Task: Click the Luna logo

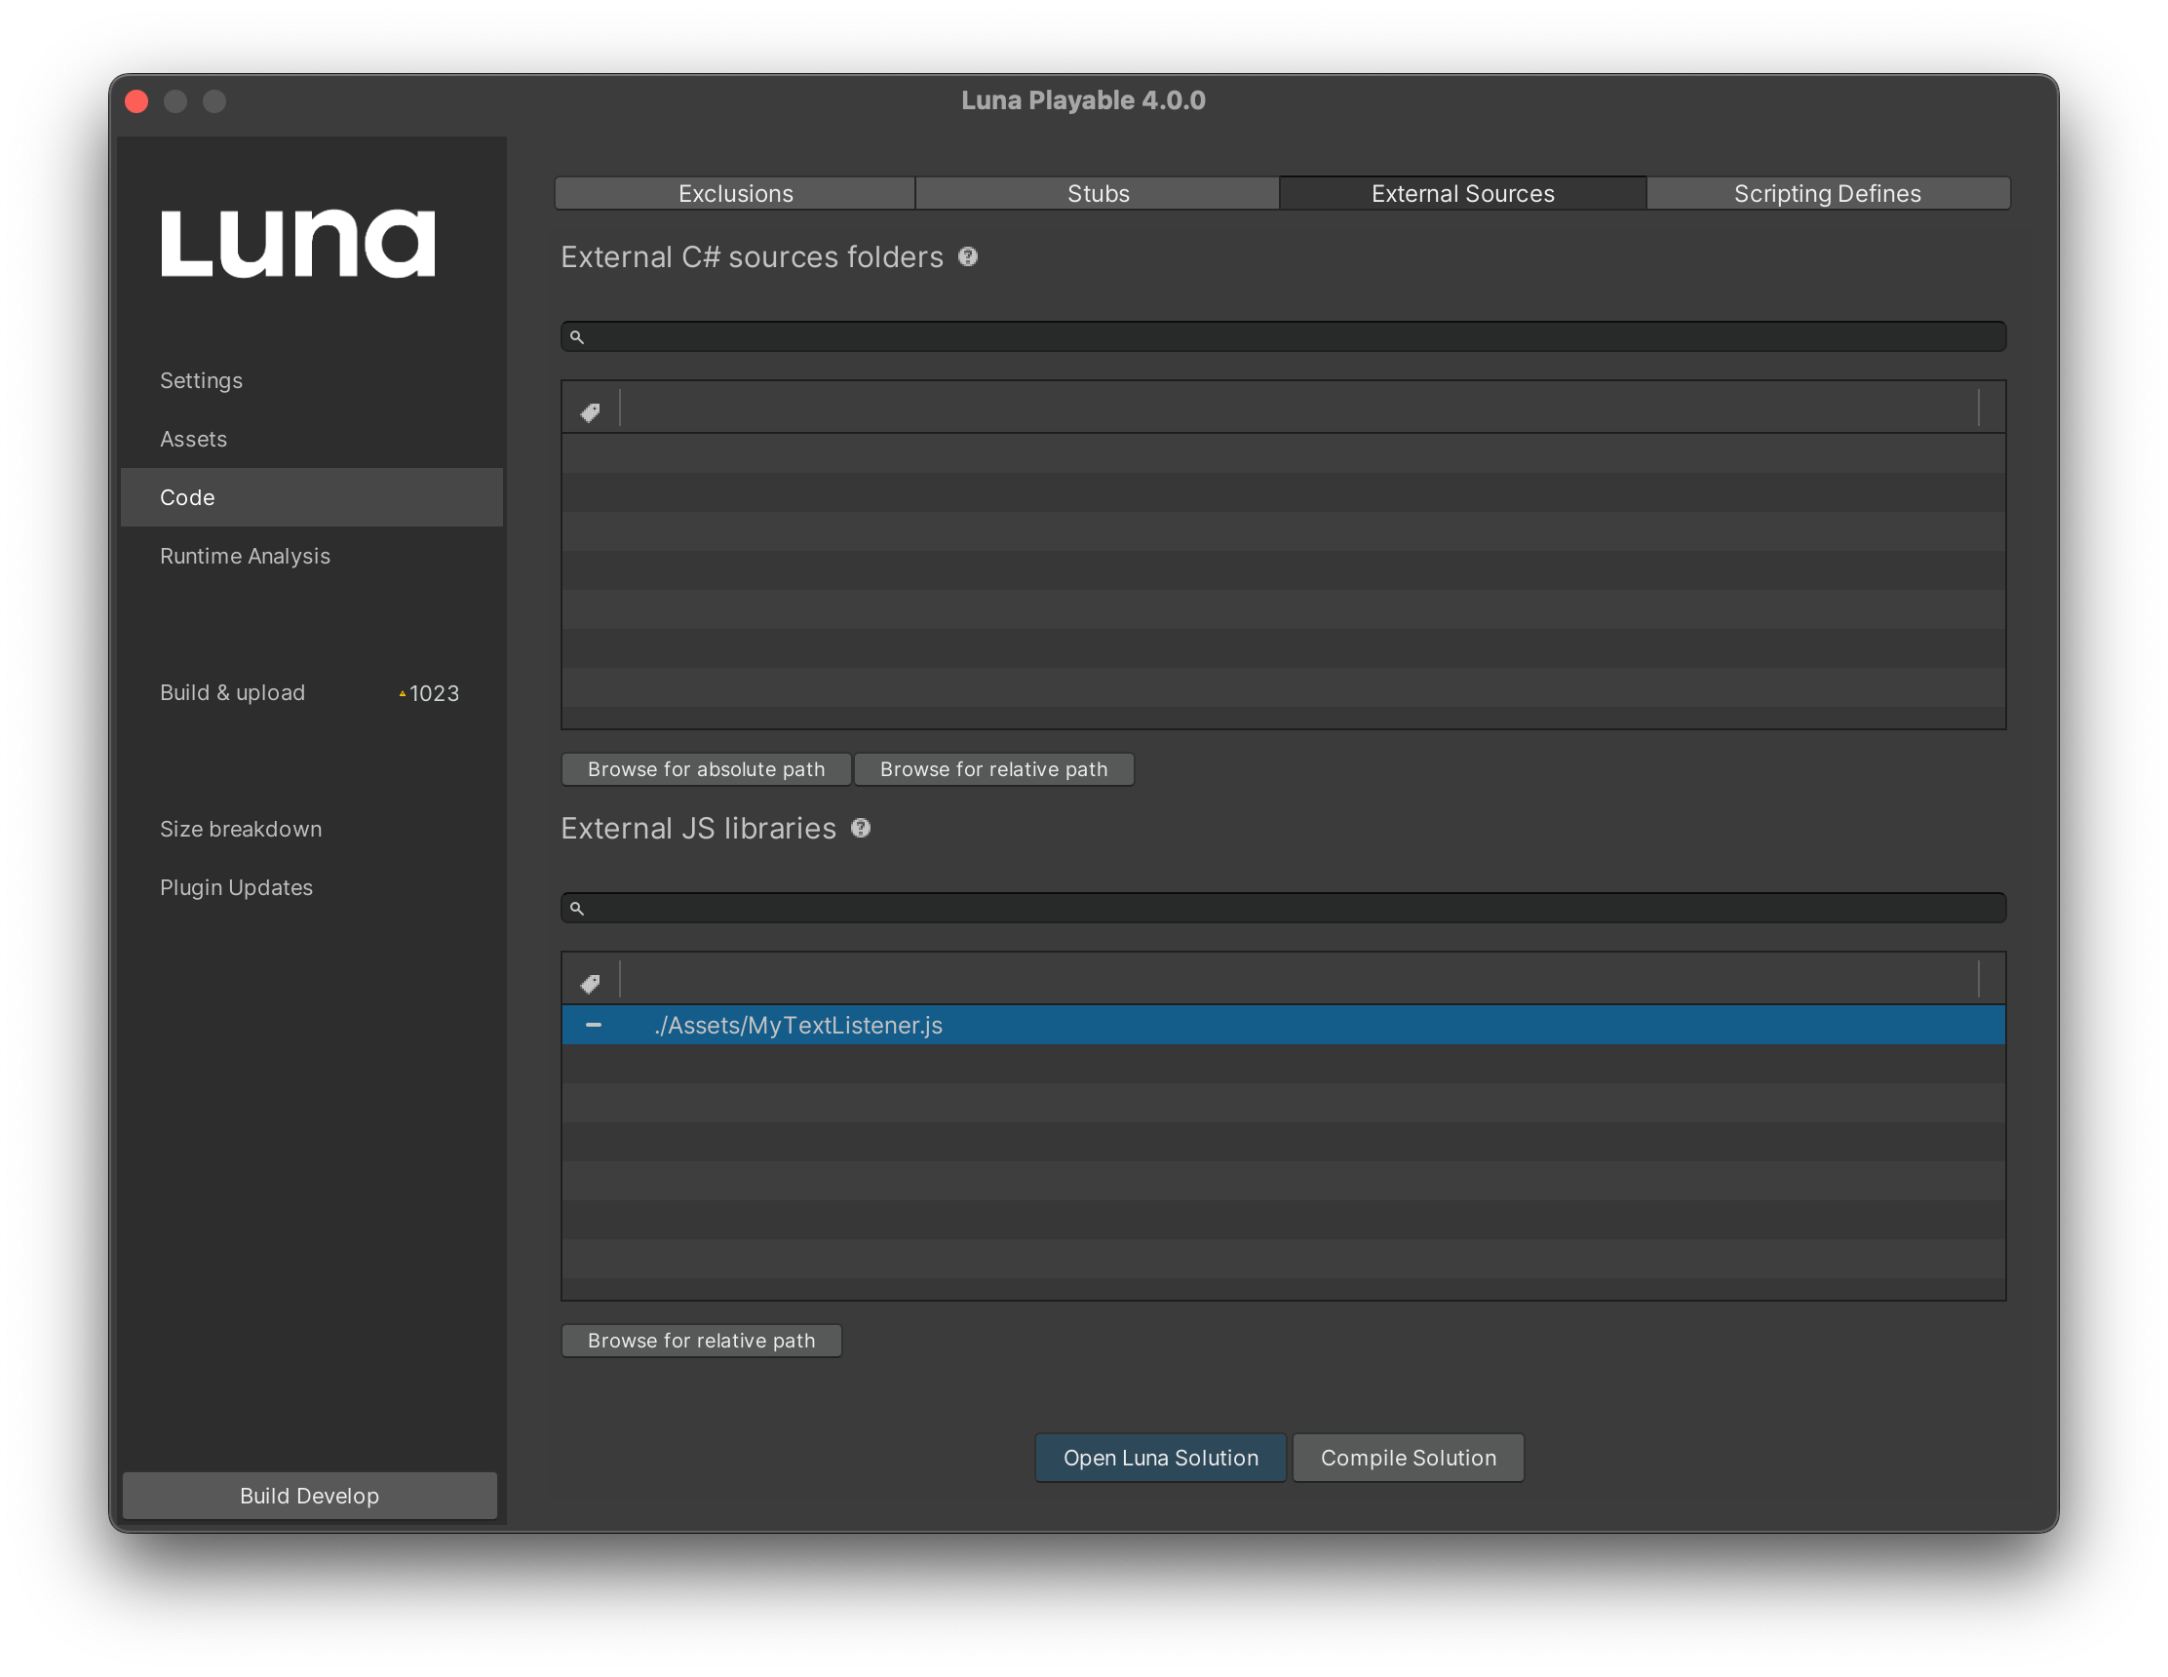Action: click(297, 243)
